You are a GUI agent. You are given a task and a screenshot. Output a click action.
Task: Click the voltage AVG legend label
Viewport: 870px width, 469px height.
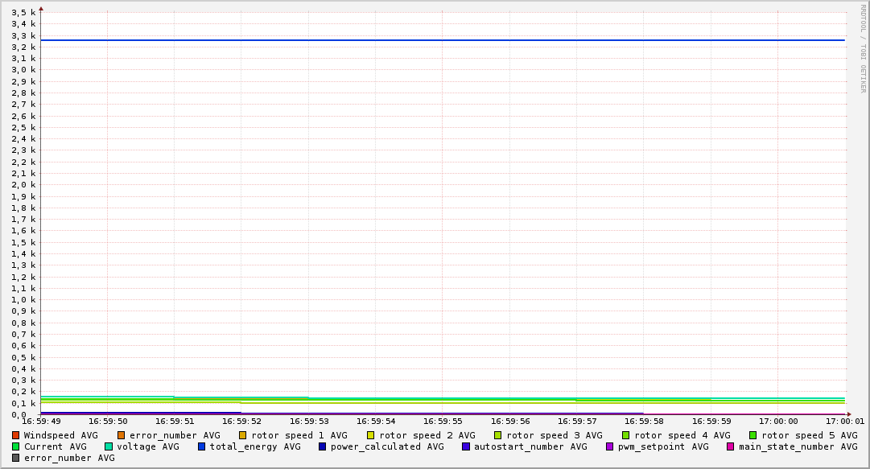pos(147,446)
